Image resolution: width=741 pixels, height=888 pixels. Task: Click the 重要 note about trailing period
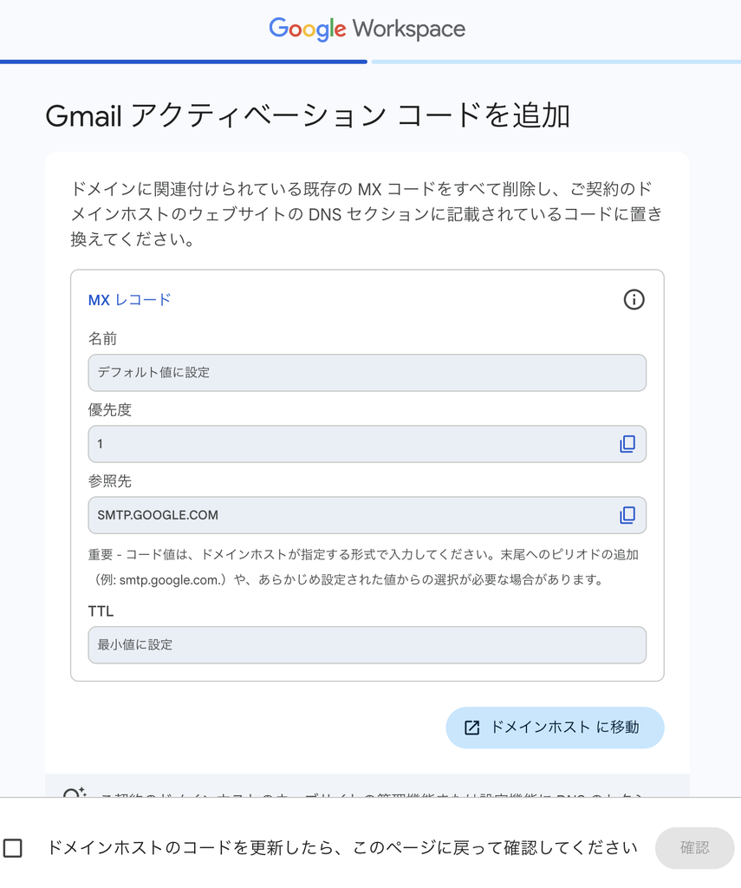[363, 567]
